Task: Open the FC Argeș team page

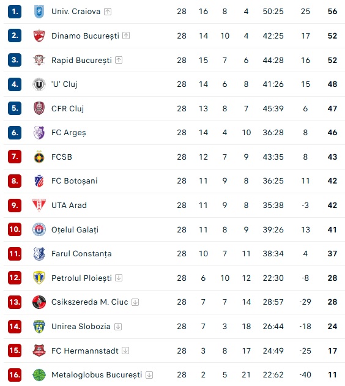Action: (x=69, y=133)
